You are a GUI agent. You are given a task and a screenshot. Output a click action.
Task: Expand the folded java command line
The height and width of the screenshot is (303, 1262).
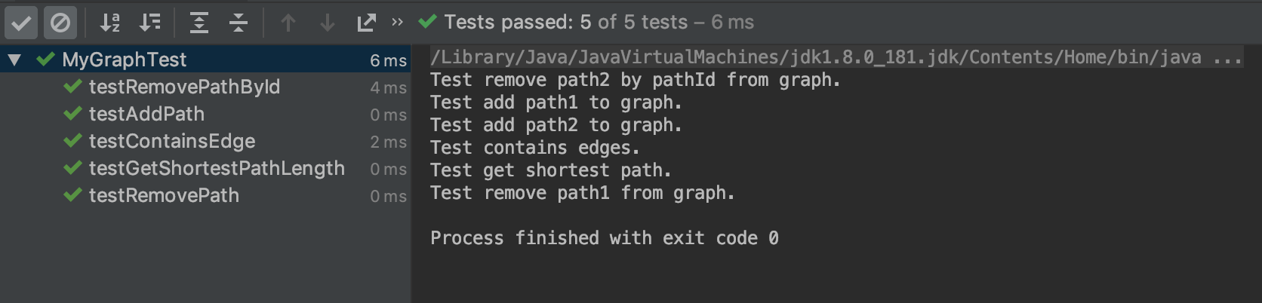pyautogui.click(x=1227, y=58)
